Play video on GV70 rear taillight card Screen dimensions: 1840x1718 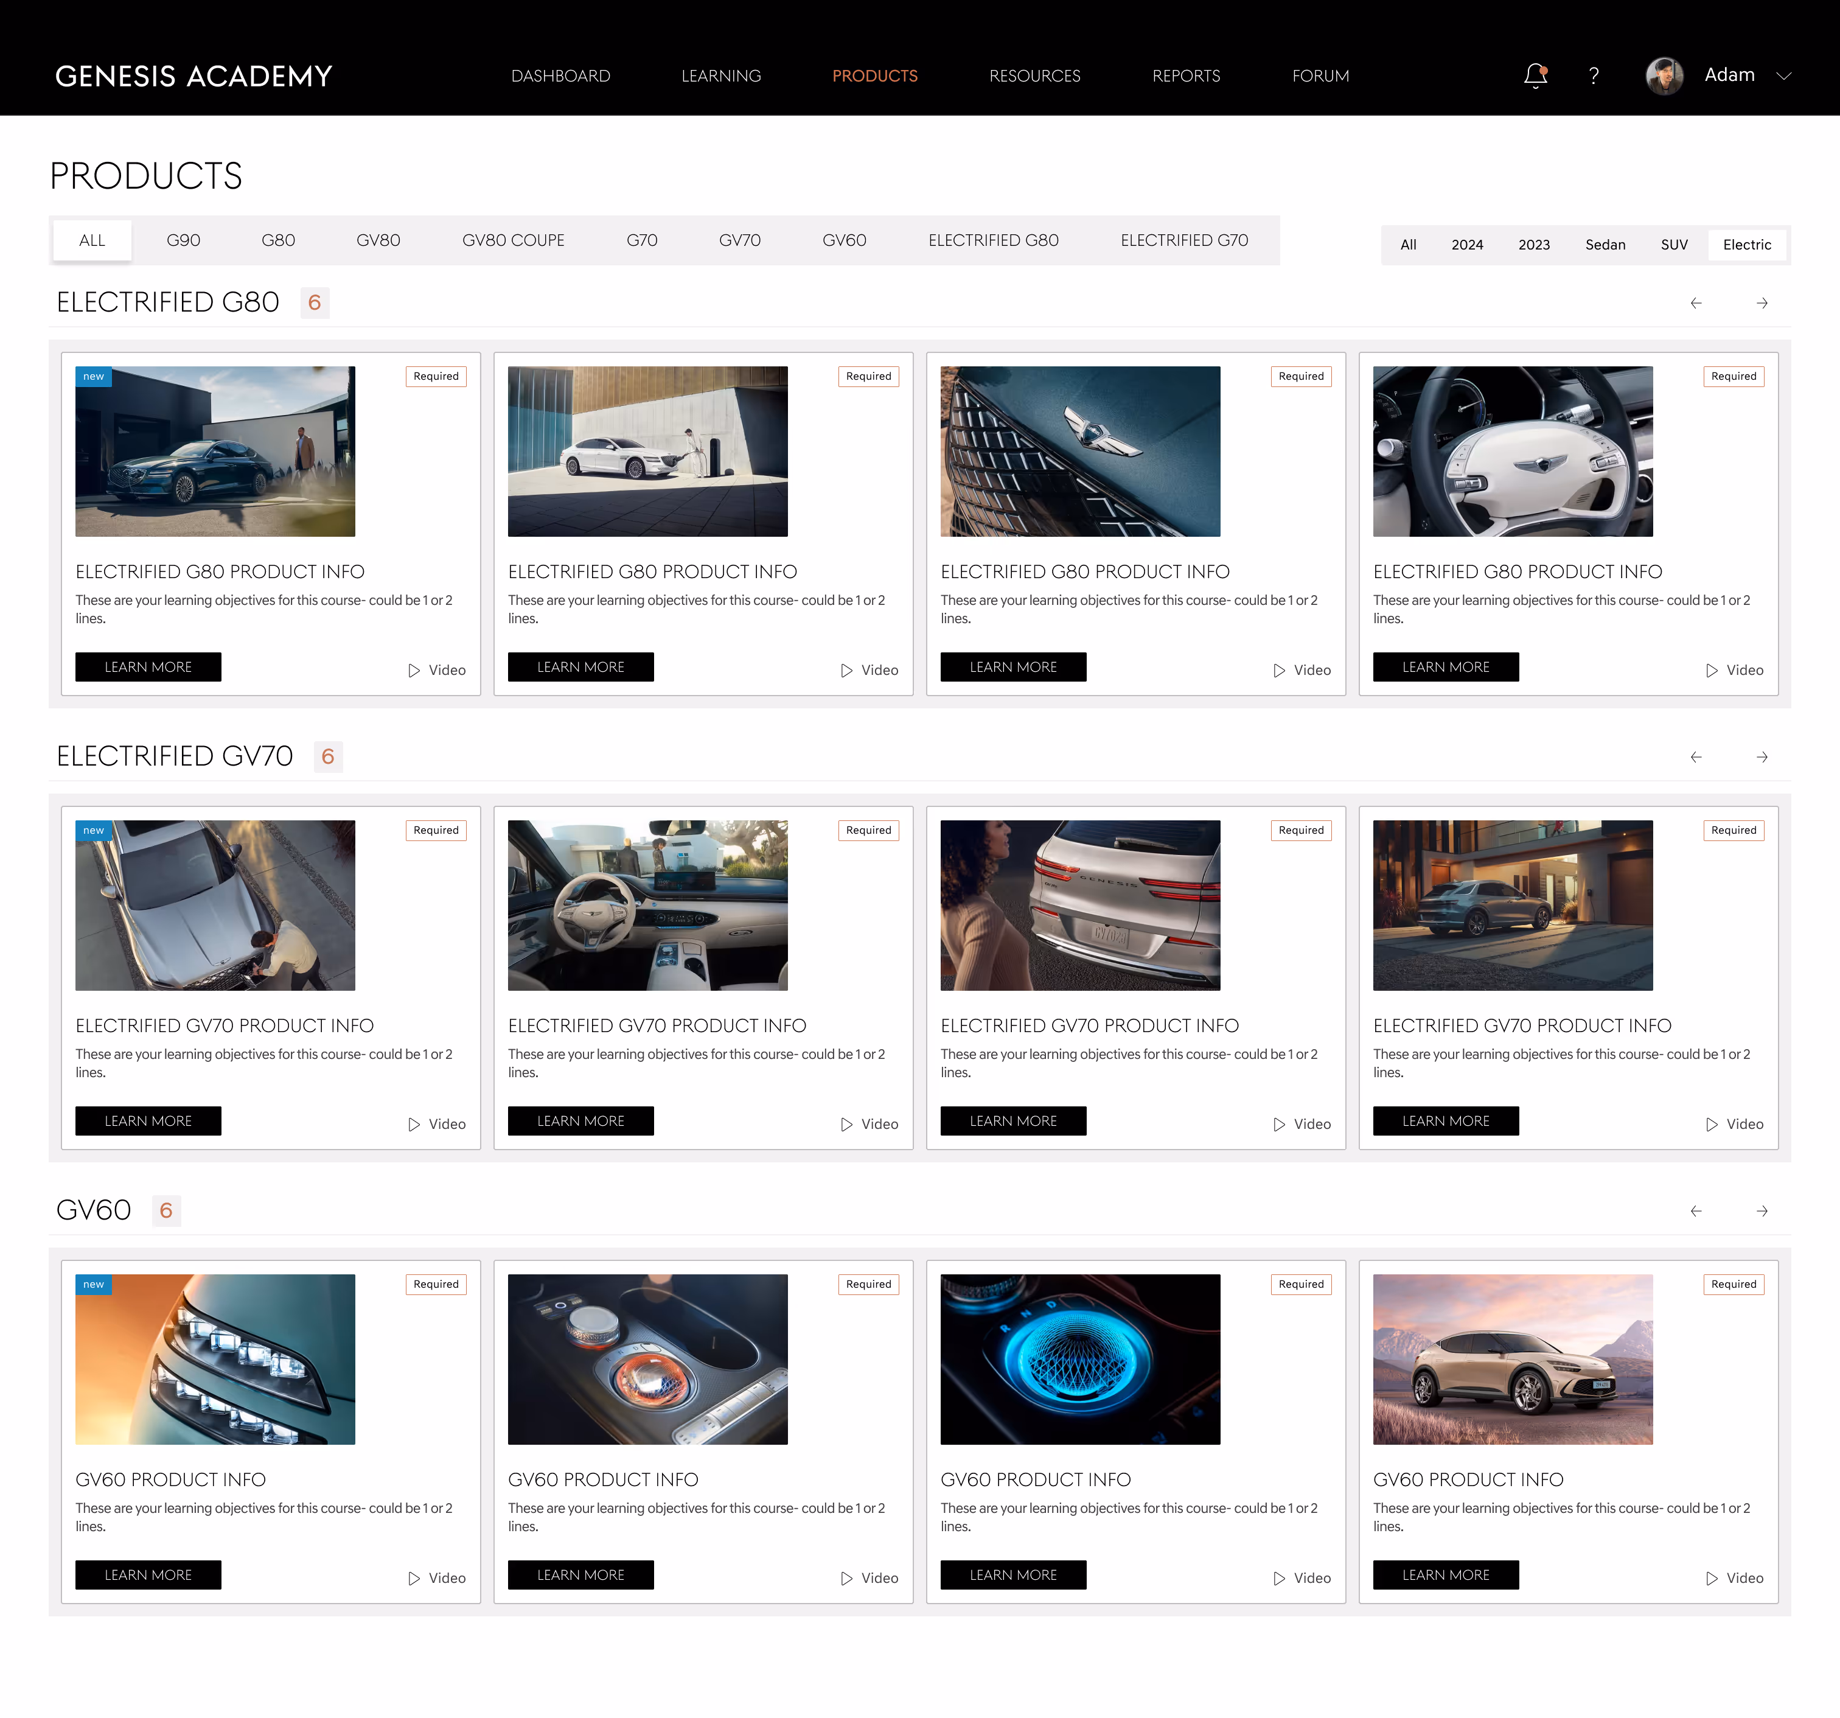click(x=1302, y=1124)
